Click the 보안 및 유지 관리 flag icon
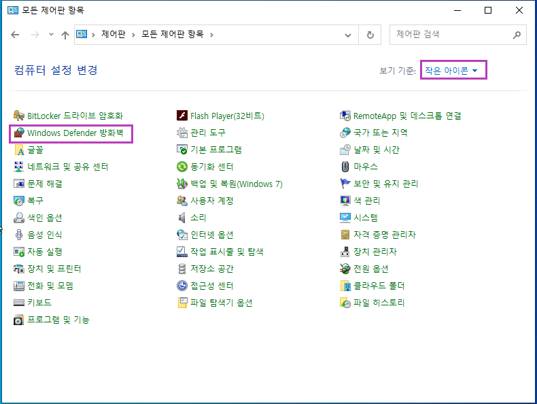 (x=345, y=184)
